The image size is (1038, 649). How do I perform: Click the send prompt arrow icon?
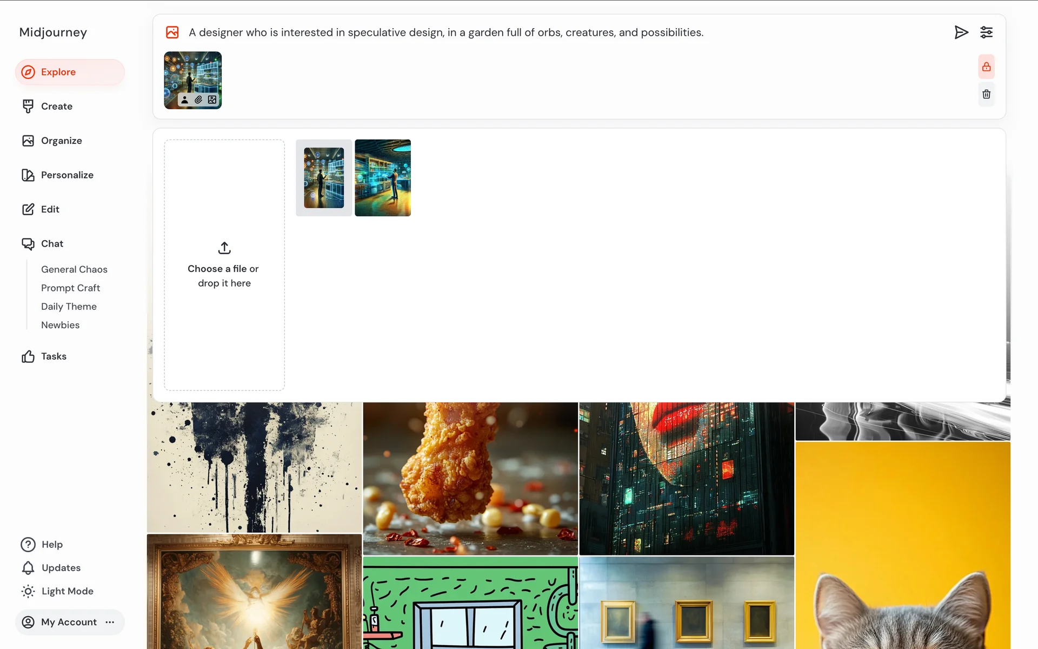[x=961, y=32]
